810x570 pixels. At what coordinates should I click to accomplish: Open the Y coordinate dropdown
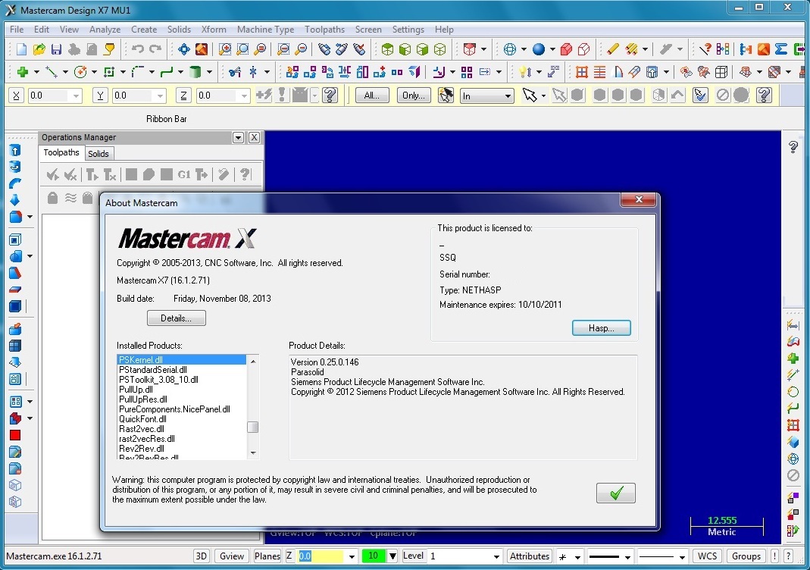click(160, 96)
